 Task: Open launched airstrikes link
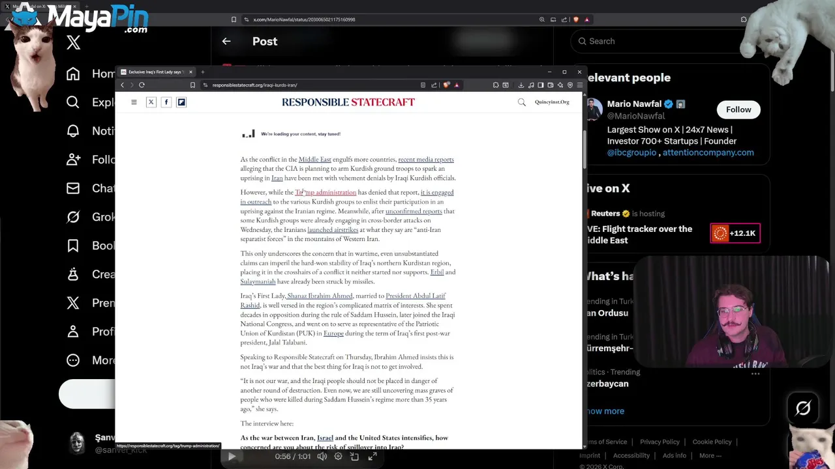333,229
